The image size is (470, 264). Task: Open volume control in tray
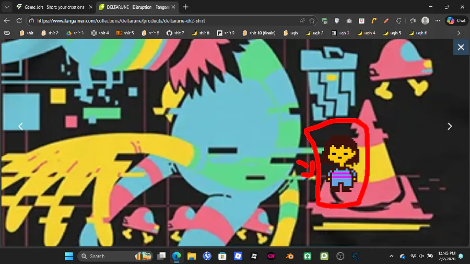pyautogui.click(x=421, y=256)
